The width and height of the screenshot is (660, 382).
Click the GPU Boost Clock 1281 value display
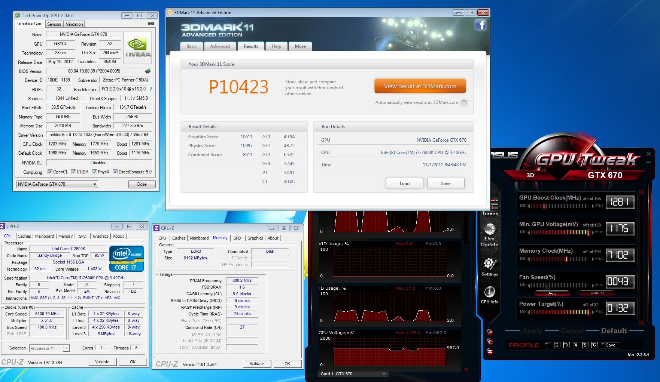[620, 202]
